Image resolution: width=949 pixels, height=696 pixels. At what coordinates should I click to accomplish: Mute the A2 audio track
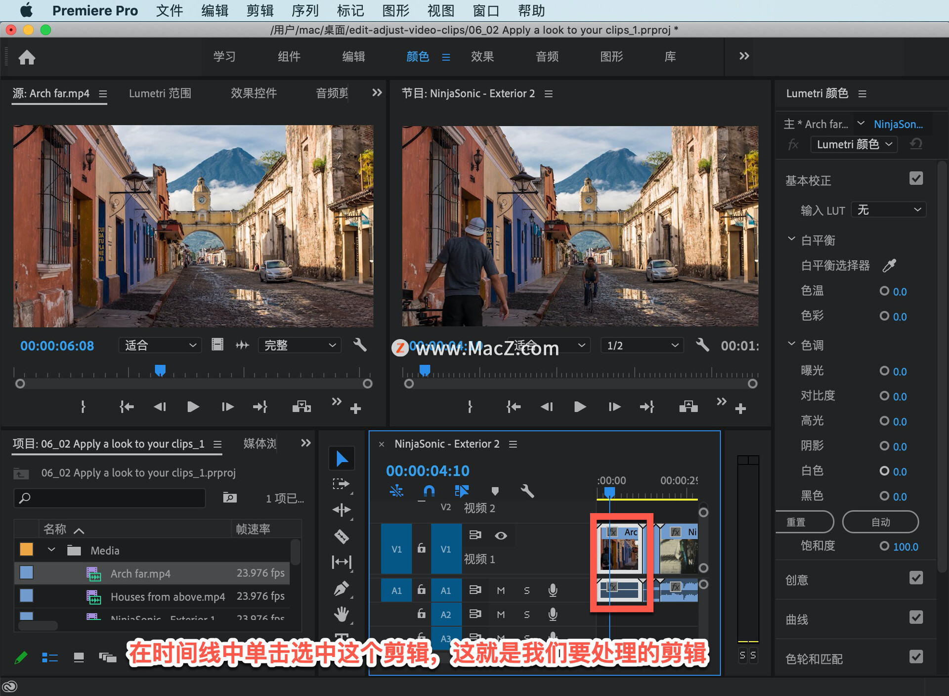click(x=501, y=614)
